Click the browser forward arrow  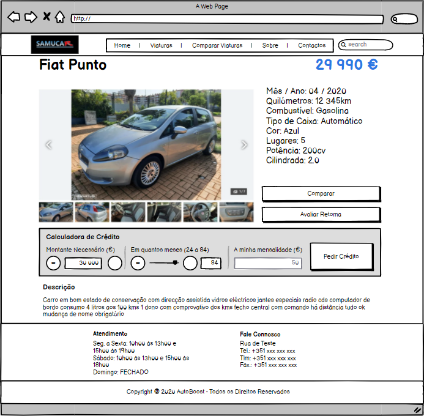(x=30, y=17)
